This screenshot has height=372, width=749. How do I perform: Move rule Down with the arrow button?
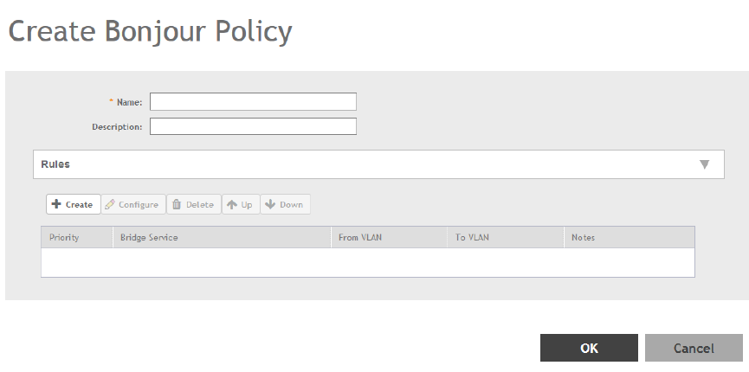[x=285, y=204]
